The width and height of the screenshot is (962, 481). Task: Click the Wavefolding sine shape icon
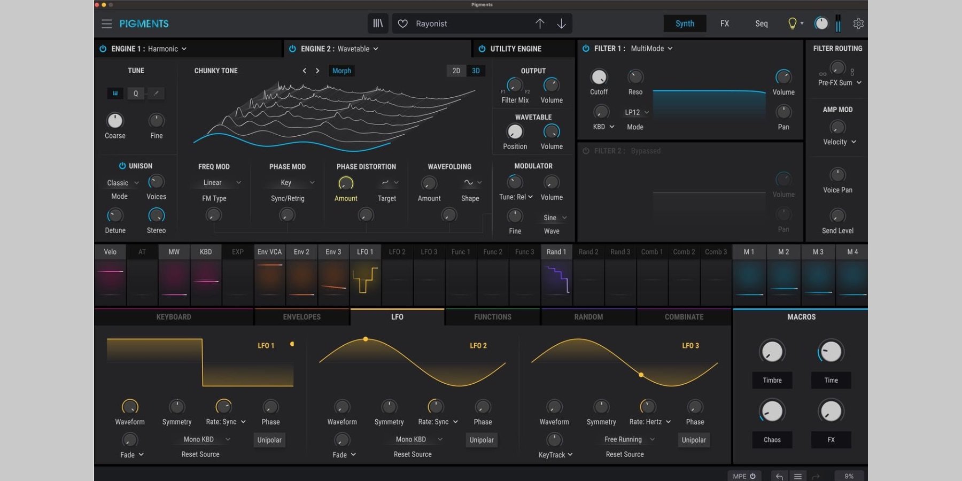click(468, 183)
